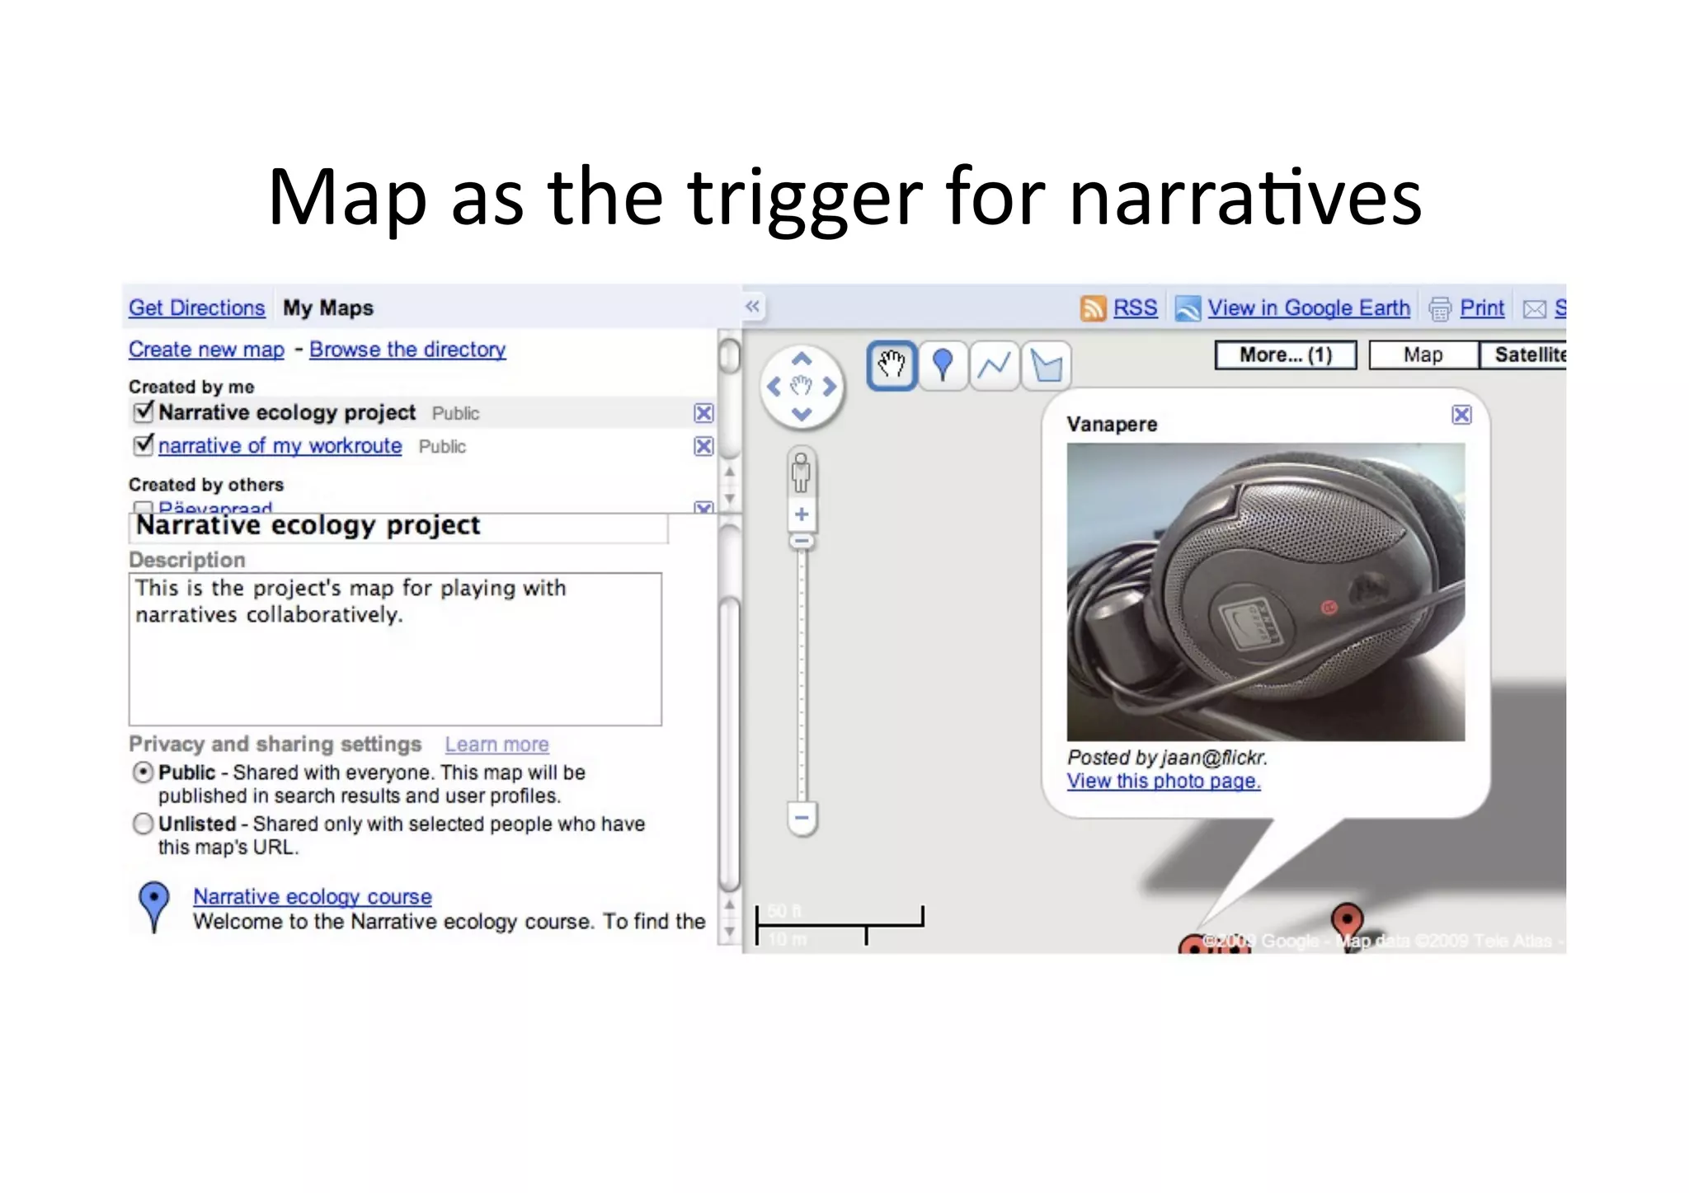Click the Print link
Image resolution: width=1689 pixels, height=1193 pixels.
pyautogui.click(x=1482, y=308)
